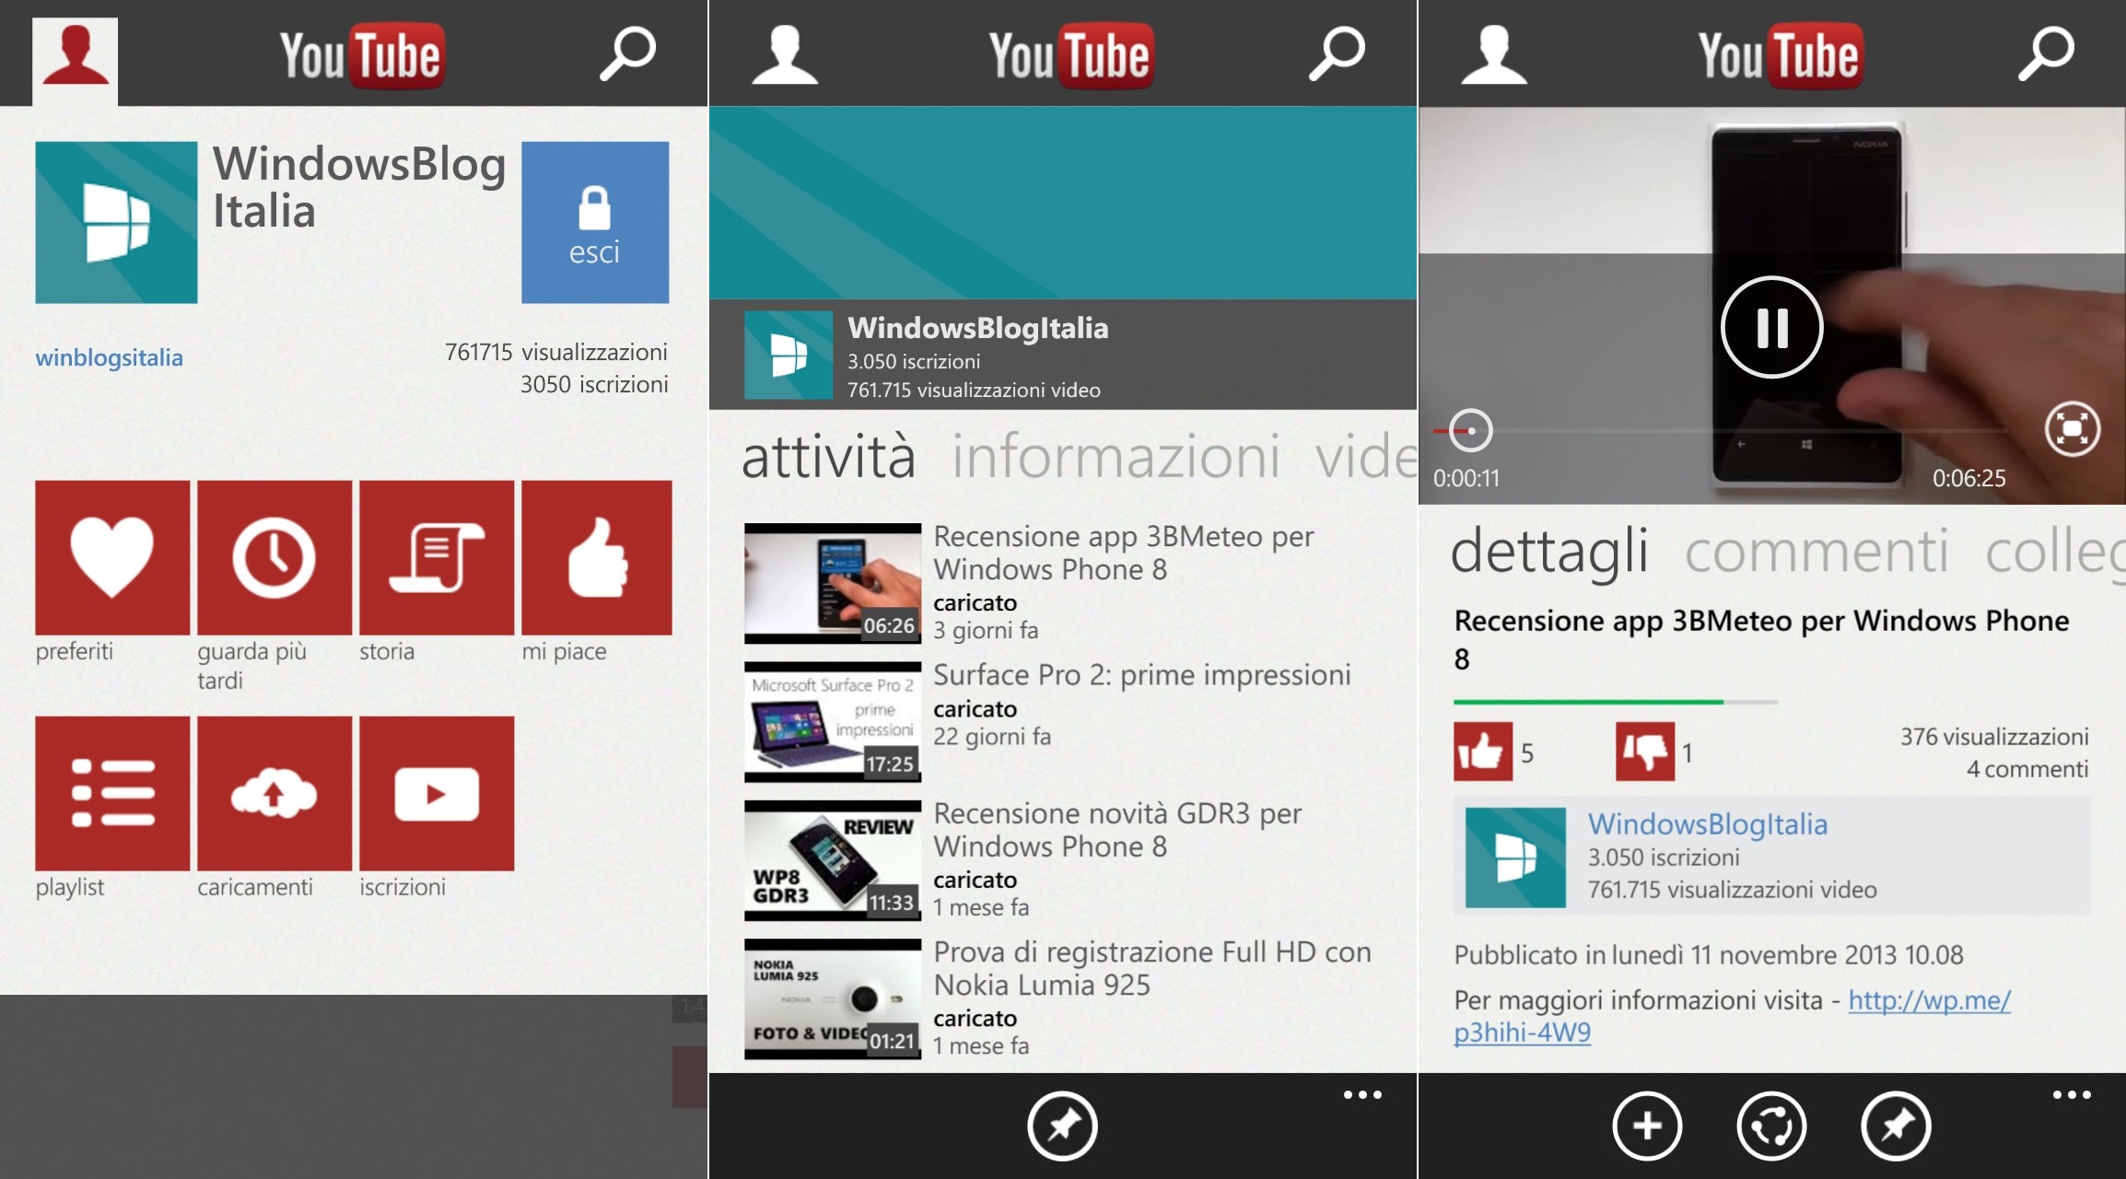The image size is (2126, 1179).
Task: Tap the search magnifier in left screen
Action: tap(628, 53)
